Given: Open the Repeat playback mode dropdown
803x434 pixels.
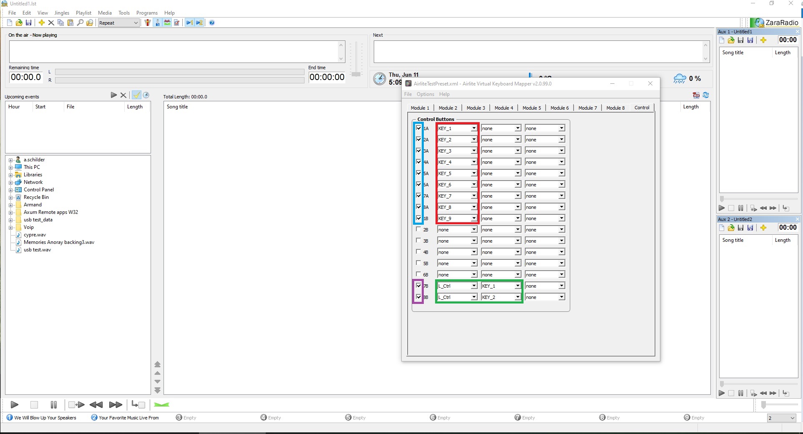Looking at the screenshot, I should click(118, 23).
